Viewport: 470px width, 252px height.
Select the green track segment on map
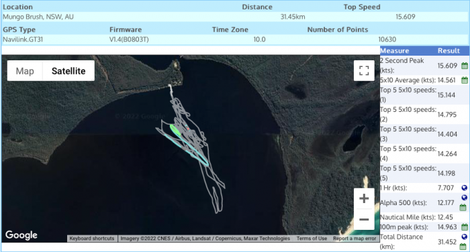[x=175, y=130]
